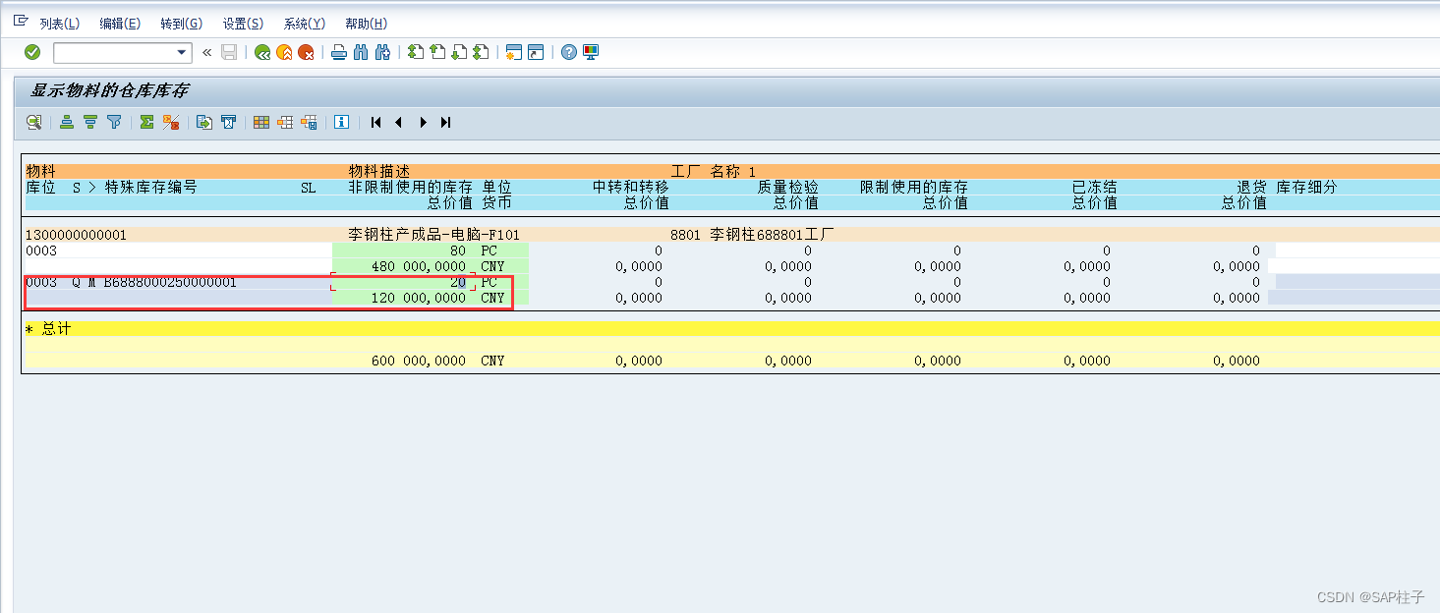1440x613 pixels.
Task: Go to last page icon
Action: coord(481,52)
